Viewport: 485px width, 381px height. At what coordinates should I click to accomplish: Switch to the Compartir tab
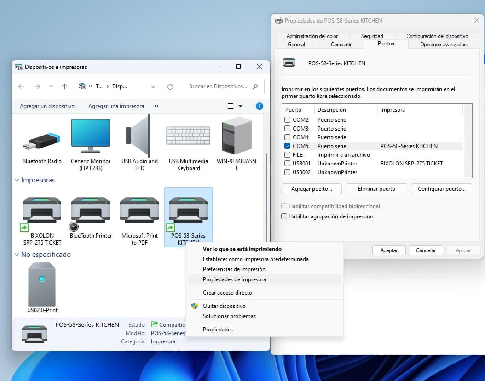tap(341, 45)
